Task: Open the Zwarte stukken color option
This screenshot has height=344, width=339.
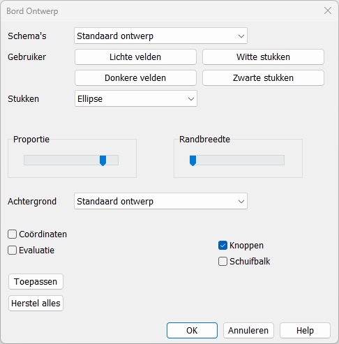Action: click(x=263, y=77)
